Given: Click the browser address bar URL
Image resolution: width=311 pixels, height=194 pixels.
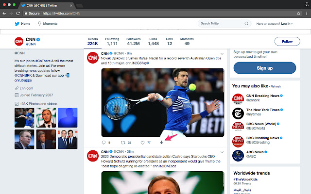Looking at the screenshot, I should (62, 13).
